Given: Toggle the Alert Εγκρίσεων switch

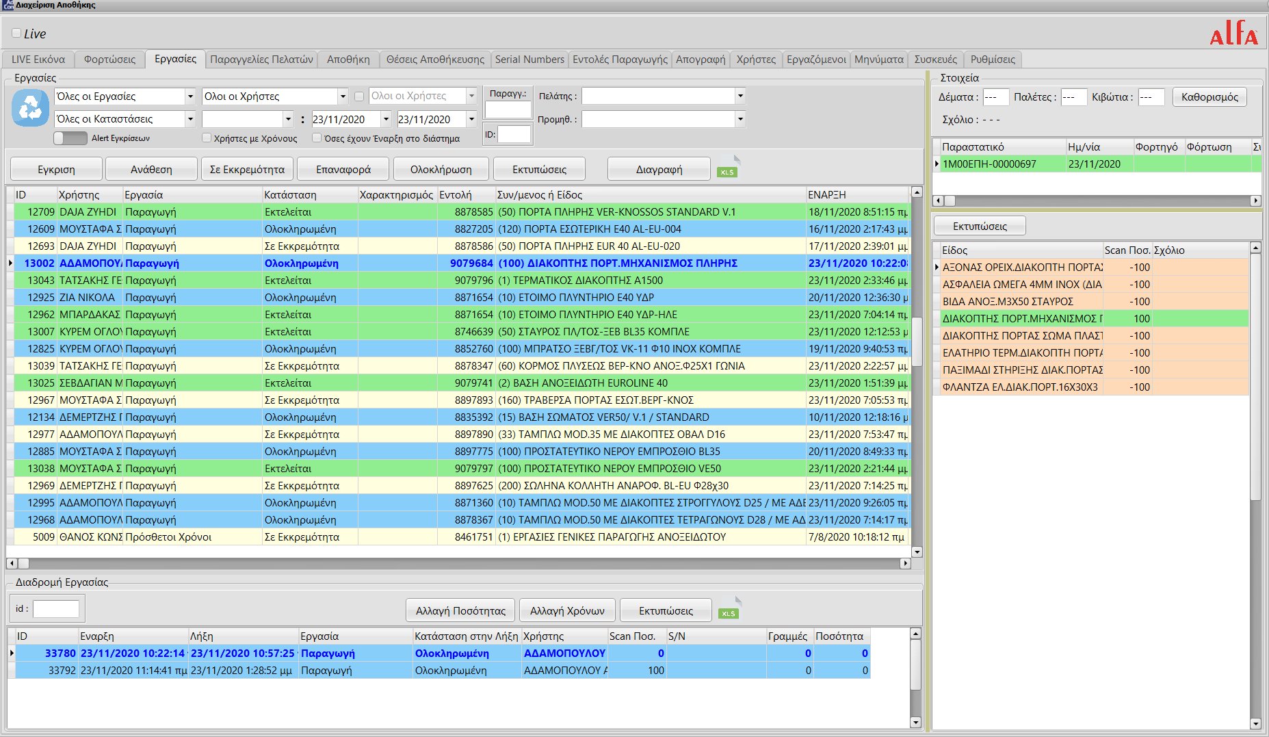Looking at the screenshot, I should 70,138.
